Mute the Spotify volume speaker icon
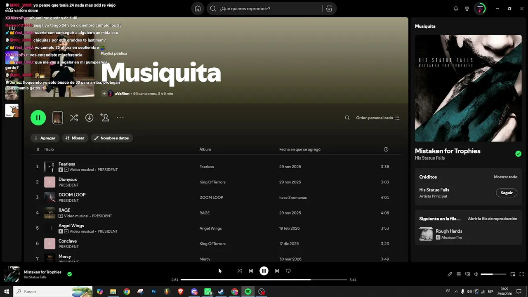 pyautogui.click(x=476, y=274)
